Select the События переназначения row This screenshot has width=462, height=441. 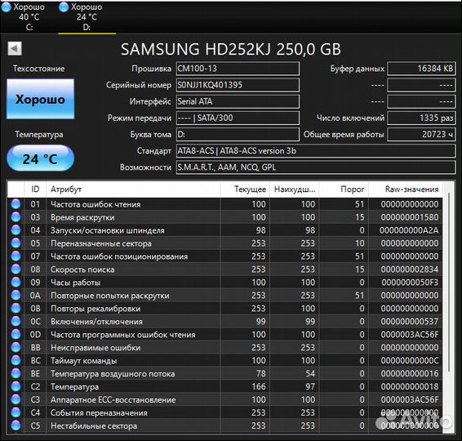(x=225, y=412)
